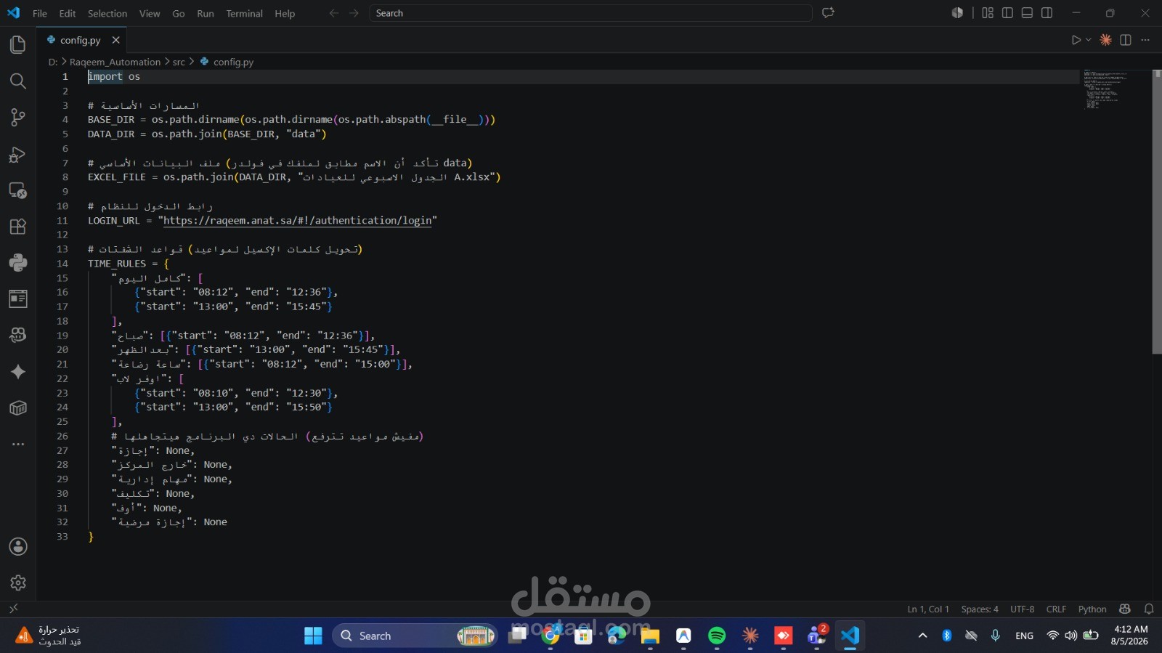Open the Terminal menu
This screenshot has height=653, width=1162.
(244, 13)
